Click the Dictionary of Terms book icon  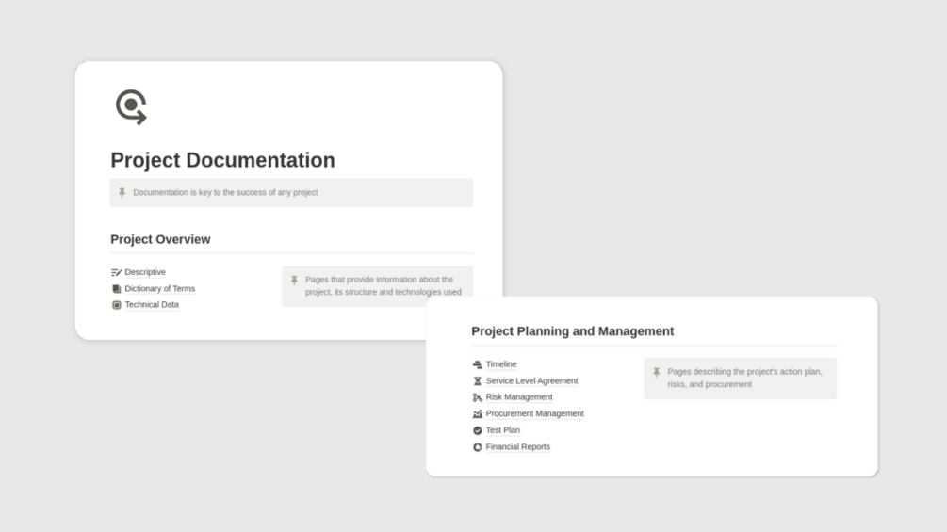116,289
